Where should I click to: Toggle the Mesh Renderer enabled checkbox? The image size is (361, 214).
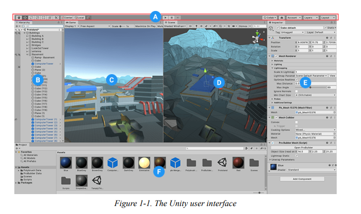pos(276,56)
